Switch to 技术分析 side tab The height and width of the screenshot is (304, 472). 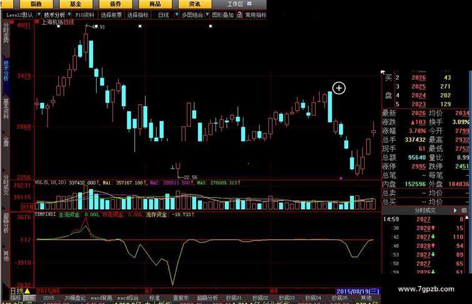[x=6, y=71]
